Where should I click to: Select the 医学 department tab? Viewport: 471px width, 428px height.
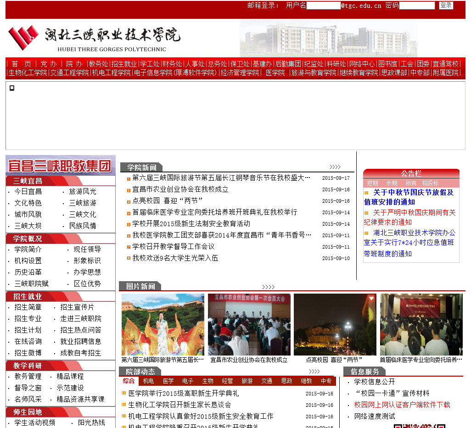[168, 381]
